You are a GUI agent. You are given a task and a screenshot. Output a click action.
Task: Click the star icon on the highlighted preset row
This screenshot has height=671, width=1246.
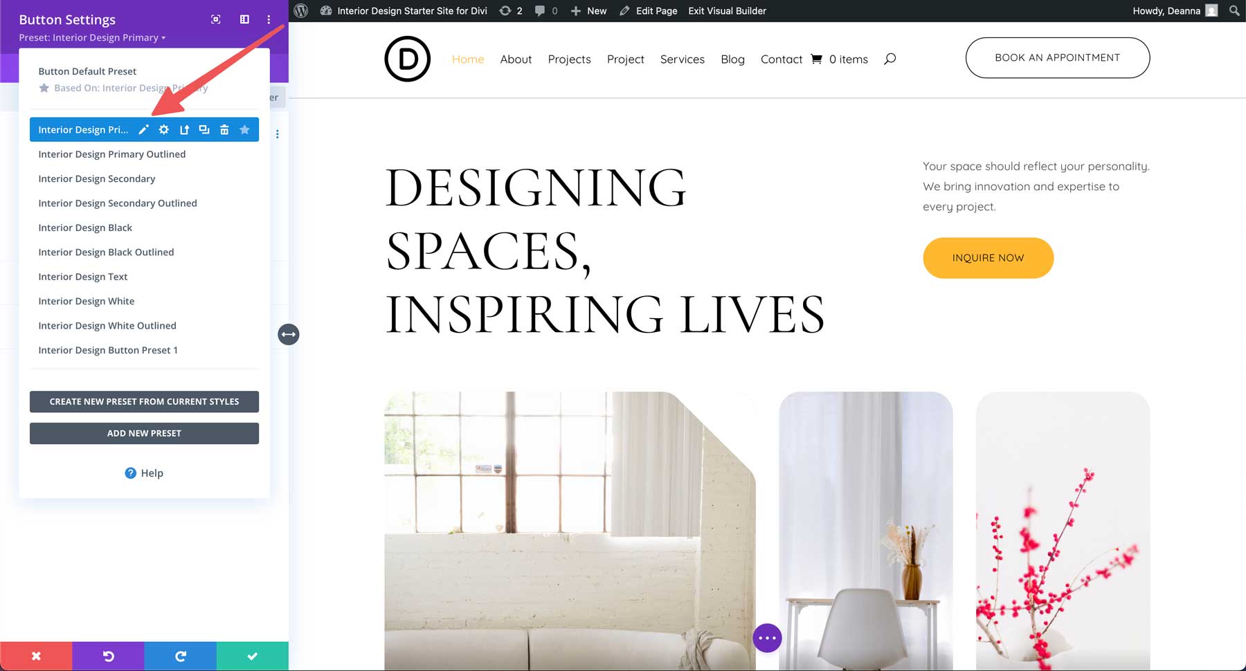(x=244, y=129)
